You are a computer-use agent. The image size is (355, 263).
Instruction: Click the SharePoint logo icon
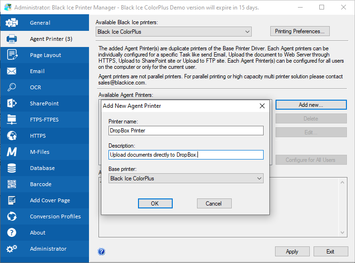(x=12, y=103)
